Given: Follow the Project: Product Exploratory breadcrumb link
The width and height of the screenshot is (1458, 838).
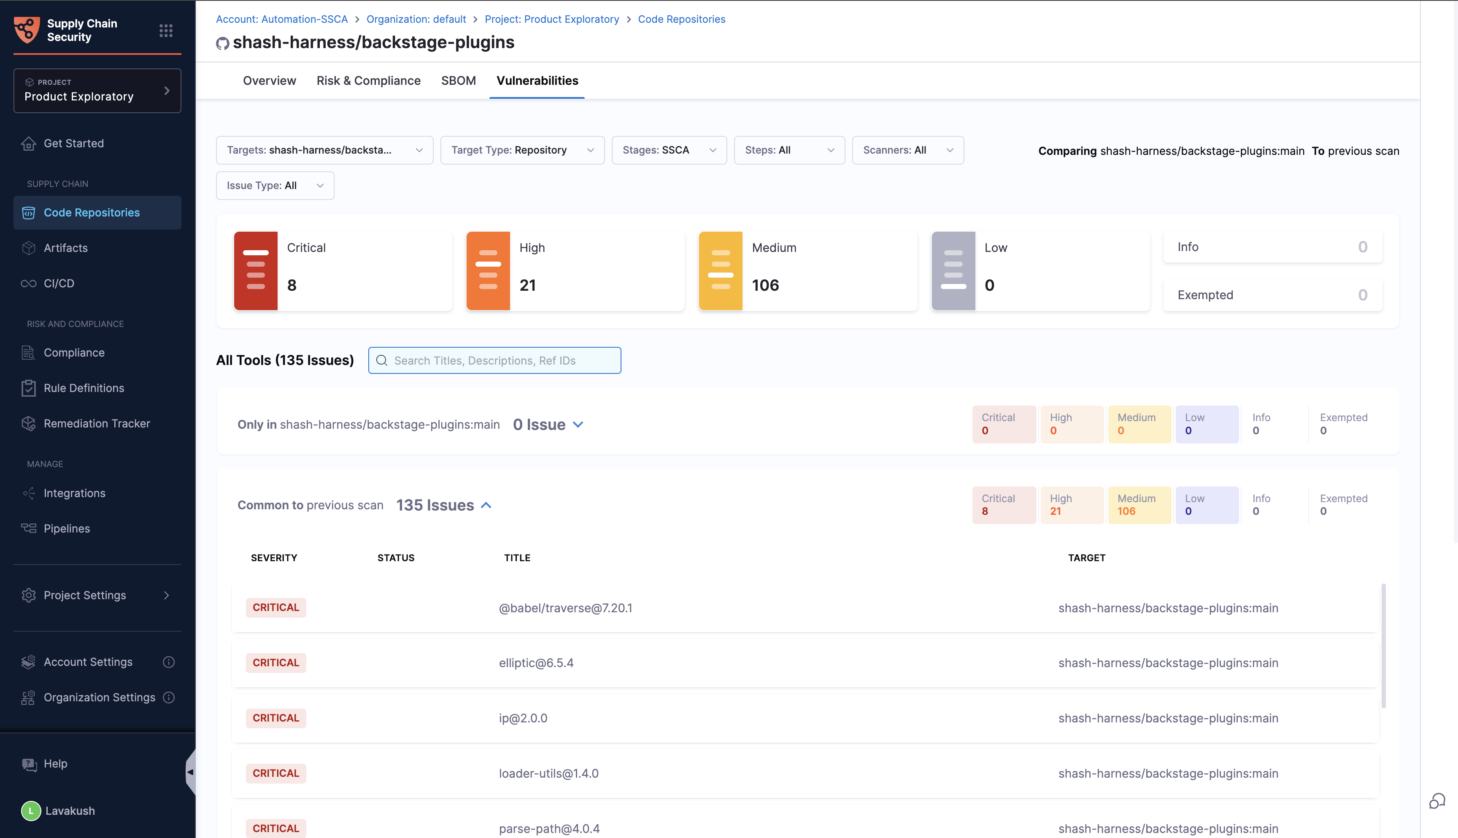Looking at the screenshot, I should pyautogui.click(x=551, y=19).
